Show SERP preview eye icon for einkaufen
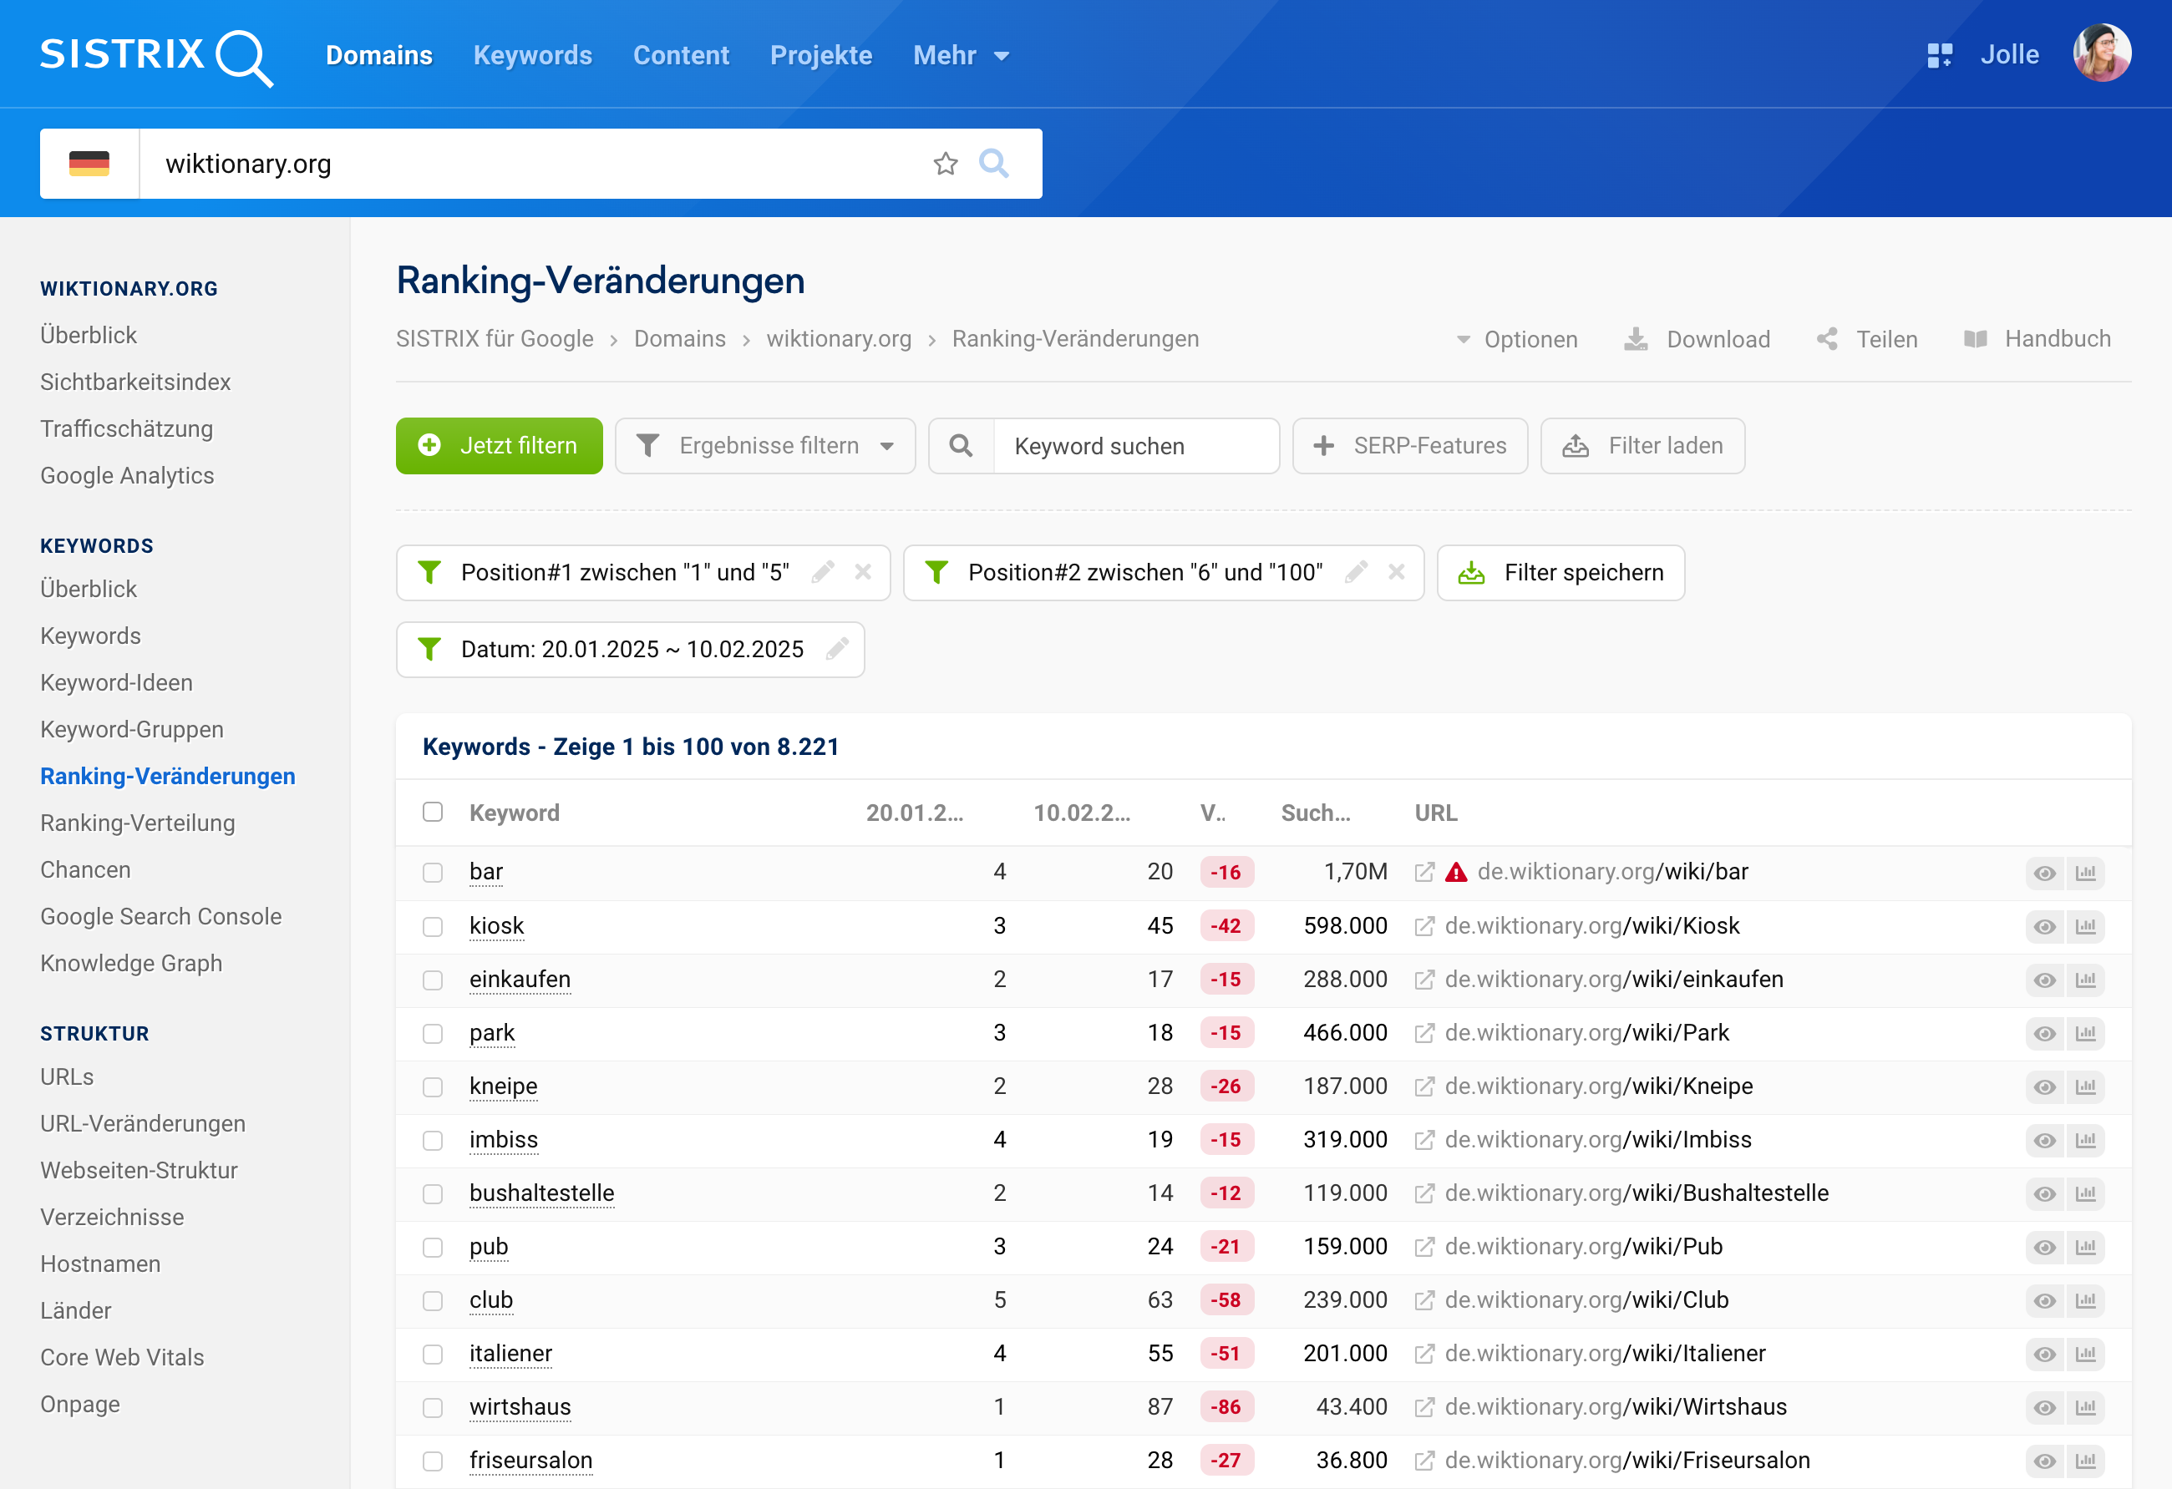This screenshot has width=2172, height=1489. tap(2044, 980)
